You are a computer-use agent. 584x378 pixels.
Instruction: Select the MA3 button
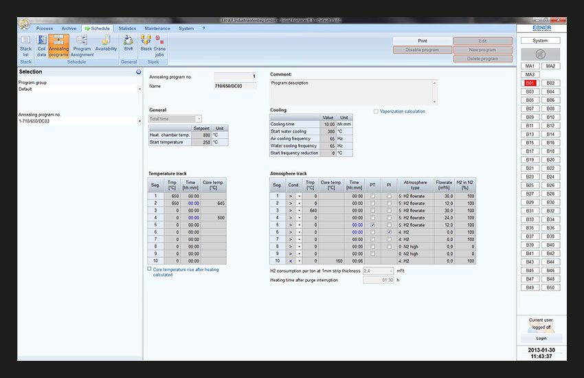(x=530, y=74)
